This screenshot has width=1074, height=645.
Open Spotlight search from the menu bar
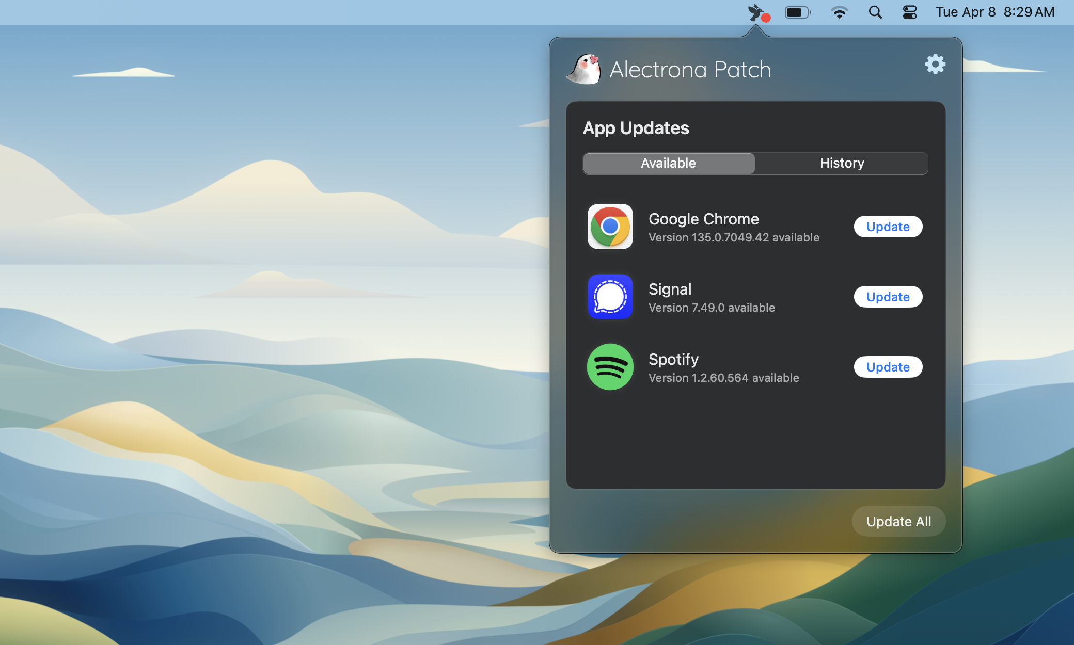click(x=875, y=12)
